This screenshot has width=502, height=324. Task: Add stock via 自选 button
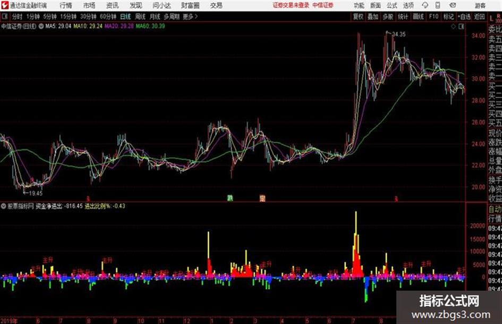coord(464,16)
